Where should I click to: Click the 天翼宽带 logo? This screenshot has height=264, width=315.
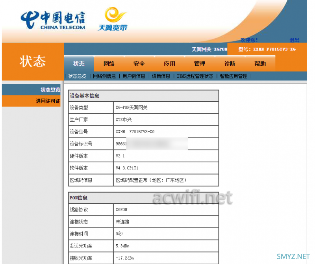[x=113, y=19]
